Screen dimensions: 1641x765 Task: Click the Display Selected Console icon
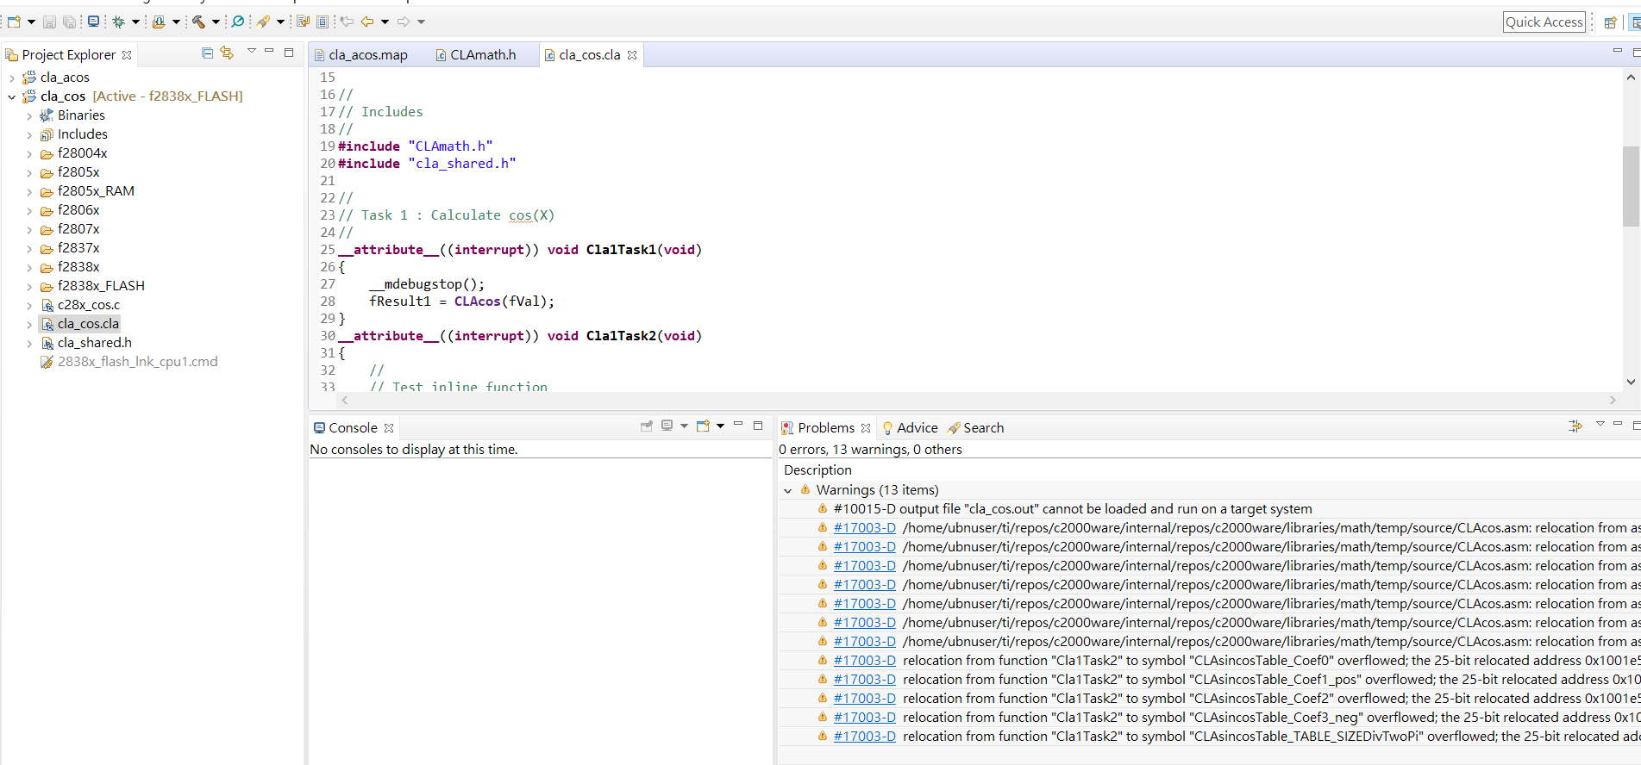click(667, 426)
